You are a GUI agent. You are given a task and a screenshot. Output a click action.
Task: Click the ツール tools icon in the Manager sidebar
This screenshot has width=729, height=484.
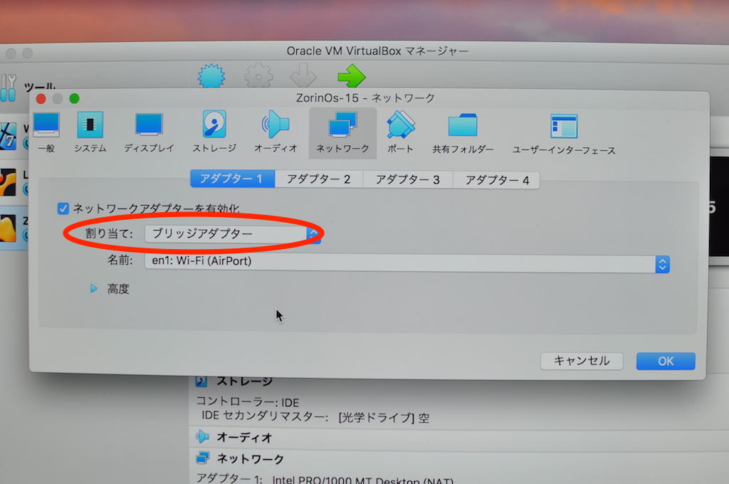pos(9,87)
